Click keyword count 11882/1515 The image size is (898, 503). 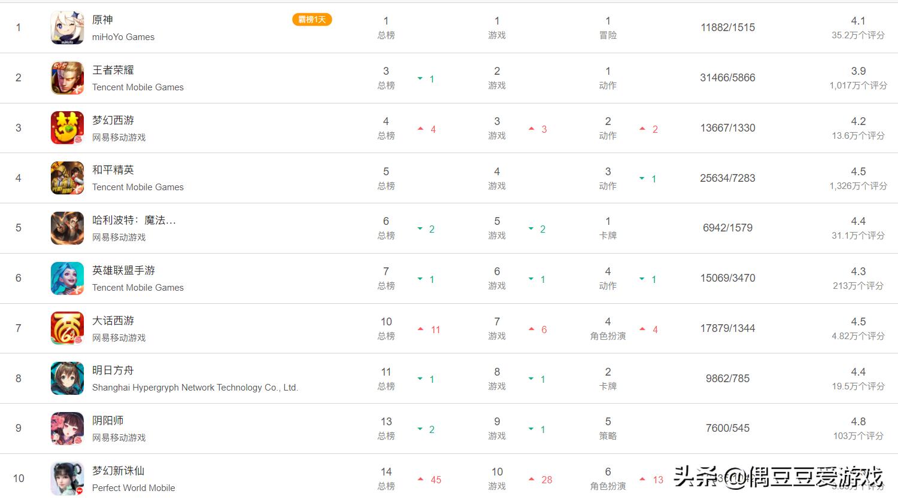pyautogui.click(x=728, y=28)
